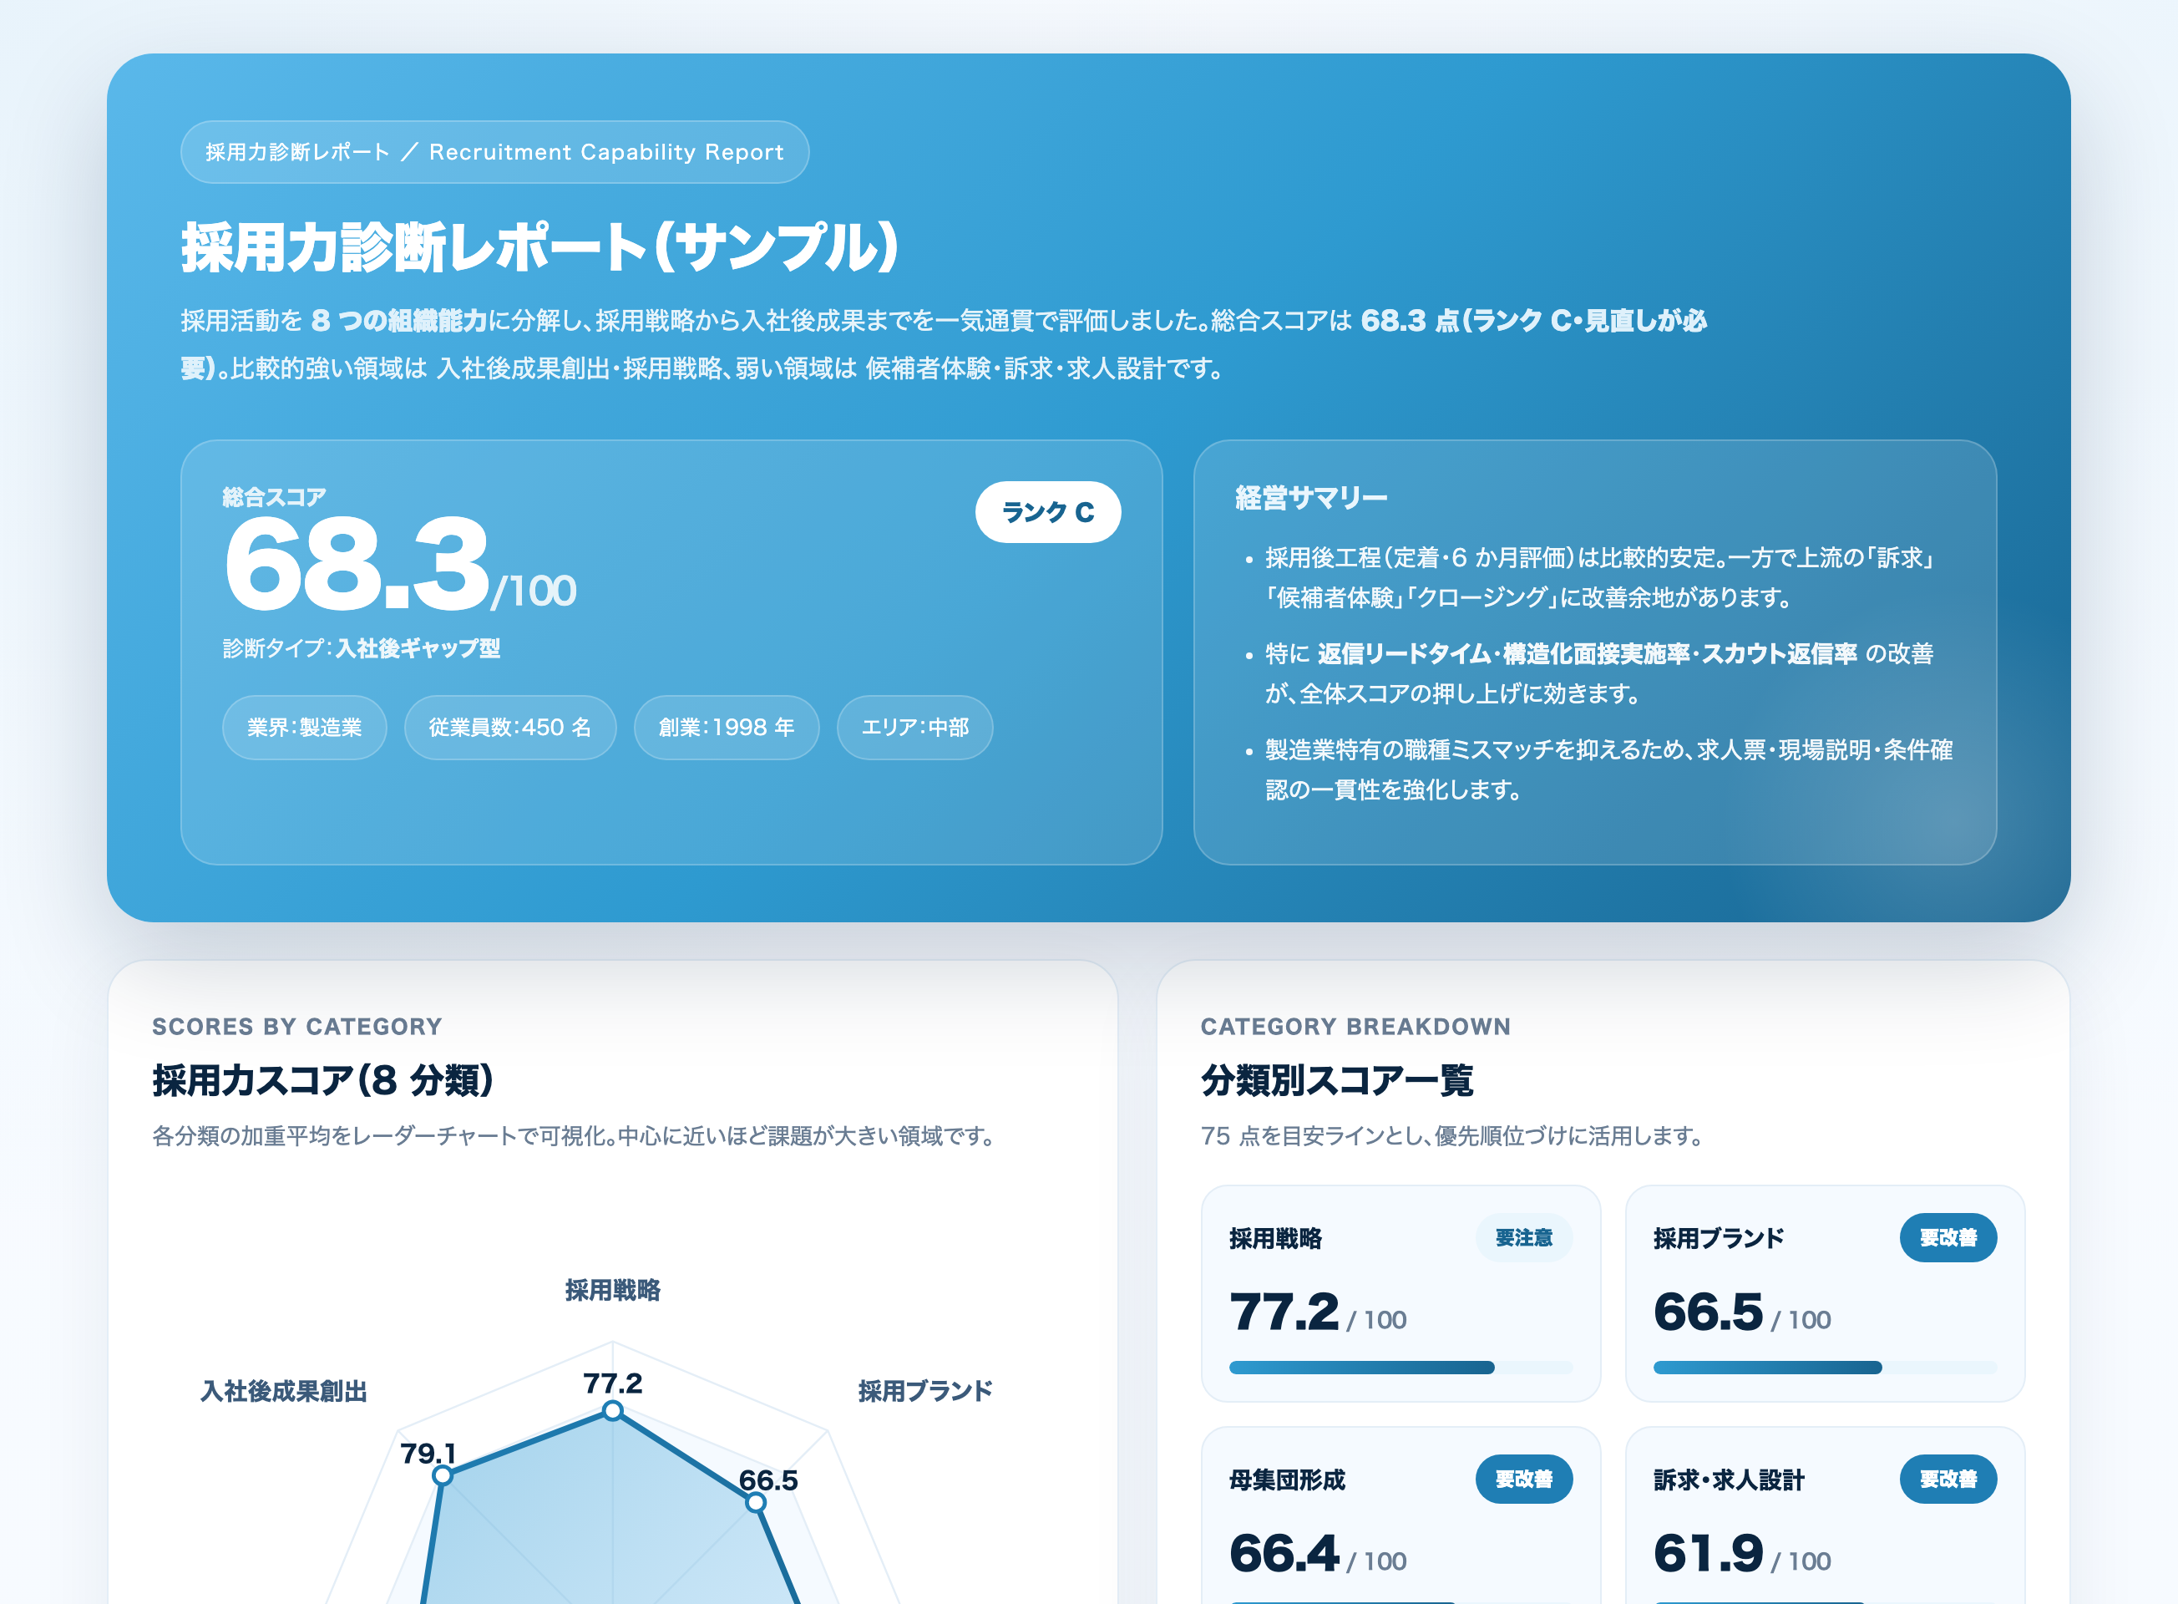Click the 採用ブランド card title
2178x1604 pixels.
1718,1238
